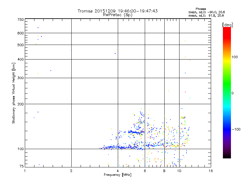248x186 pixels.
Task: Pick the black bottom of the phase colorbar
Action: click(x=227, y=156)
